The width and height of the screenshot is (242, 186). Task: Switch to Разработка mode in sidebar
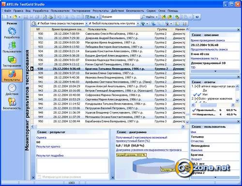point(12,32)
